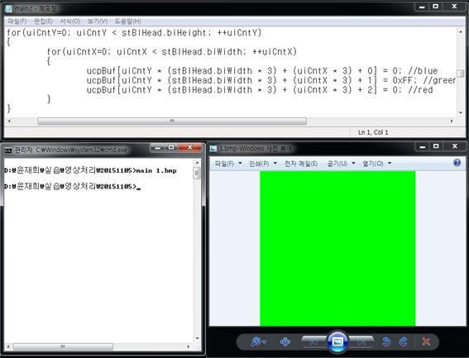Click the outer for uiCntY loop line
The image size is (469, 358).
134,32
